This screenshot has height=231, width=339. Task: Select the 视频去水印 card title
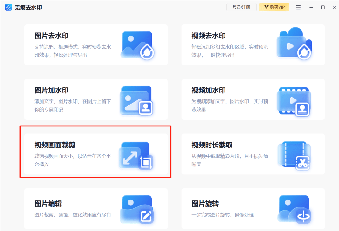click(x=208, y=36)
